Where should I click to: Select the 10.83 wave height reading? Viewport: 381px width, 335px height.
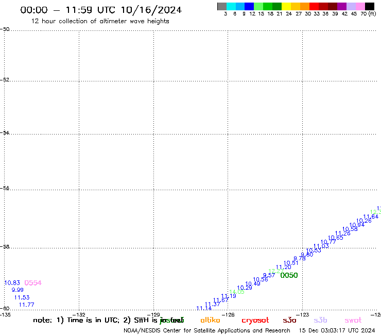tap(12, 283)
